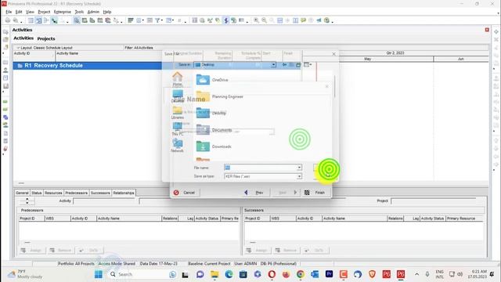Switch to the Projects tab

(46, 38)
